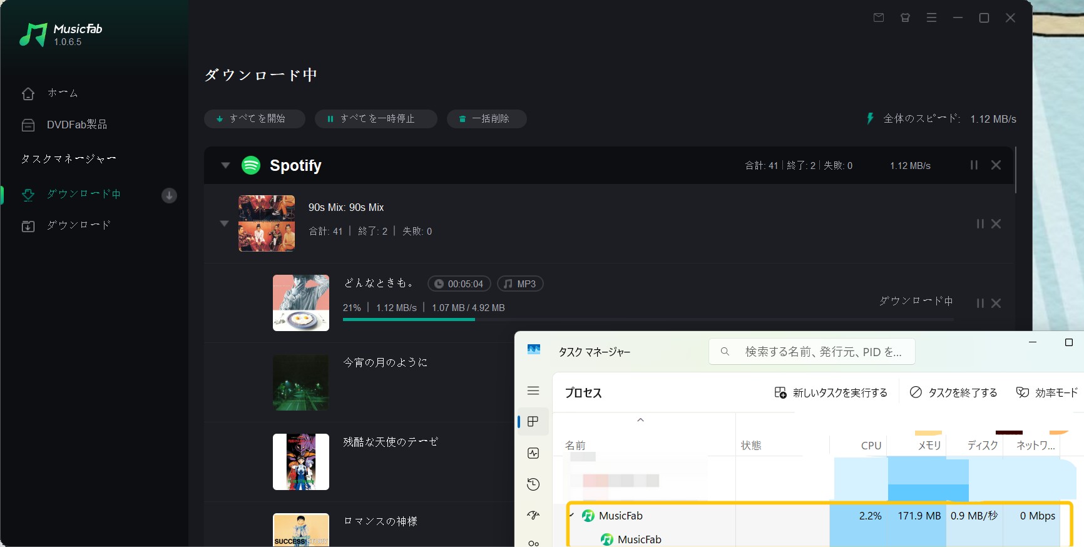Open the skin (shirt) icon in title bar
This screenshot has width=1084, height=547.
(x=905, y=18)
